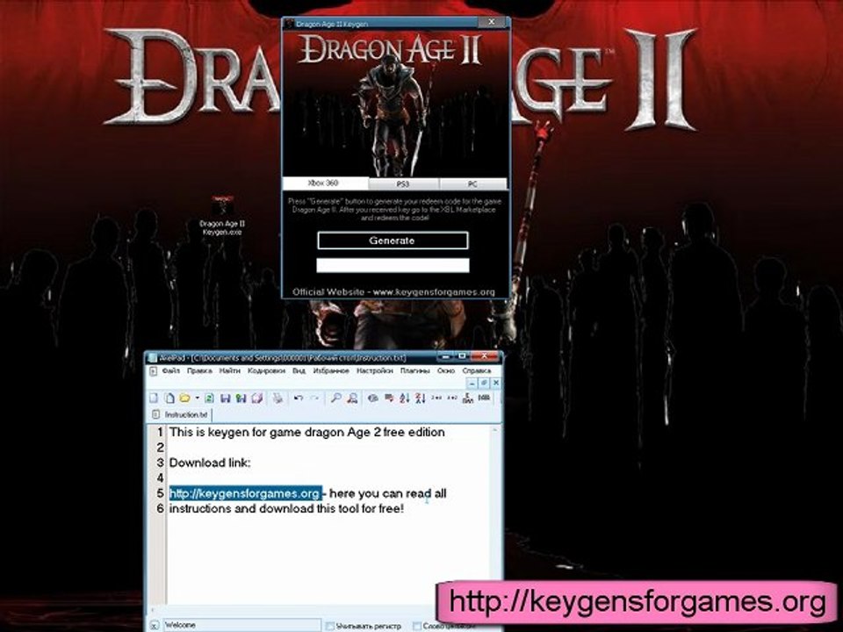Click the Reopen file icon in AkelPad toolbar
The image size is (843, 632).
click(x=210, y=399)
